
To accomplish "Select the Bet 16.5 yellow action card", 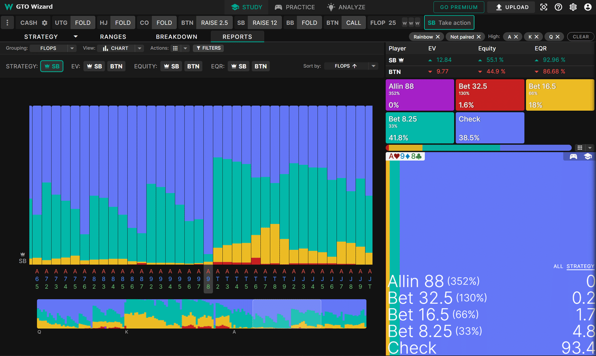I will point(560,94).
